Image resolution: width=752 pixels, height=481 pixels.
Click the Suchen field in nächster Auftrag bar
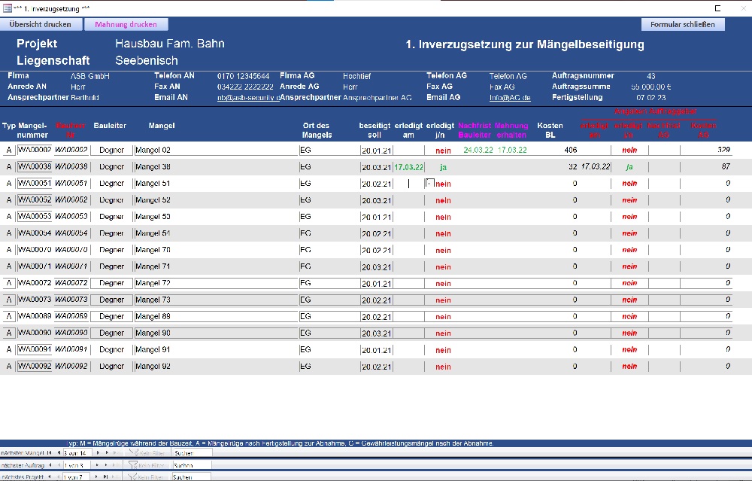tap(191, 465)
